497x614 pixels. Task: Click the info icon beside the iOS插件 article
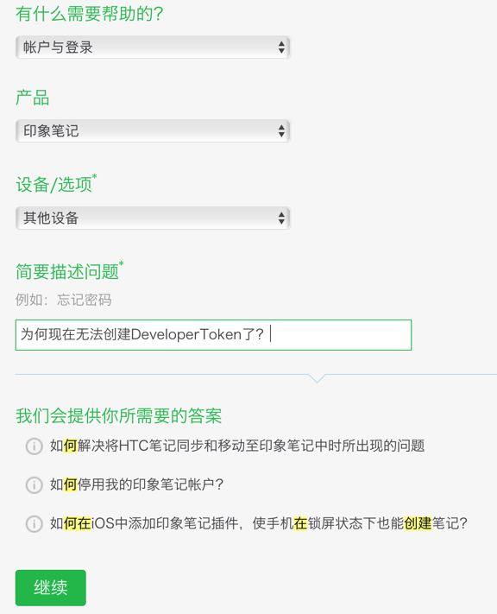coord(34,523)
